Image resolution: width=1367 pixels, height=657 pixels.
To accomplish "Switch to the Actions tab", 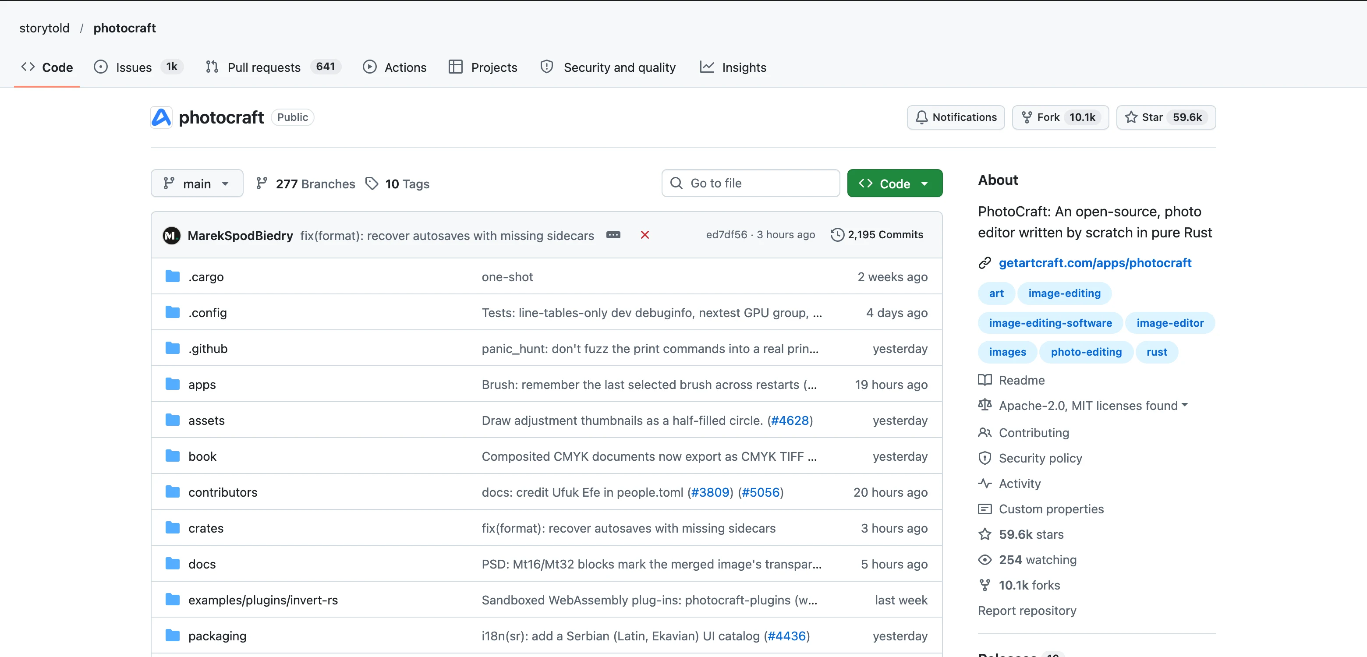I will click(394, 67).
